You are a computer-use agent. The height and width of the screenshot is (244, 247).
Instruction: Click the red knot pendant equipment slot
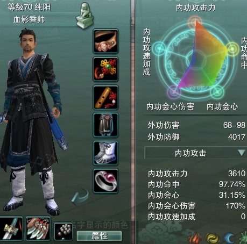pyautogui.click(x=105, y=69)
